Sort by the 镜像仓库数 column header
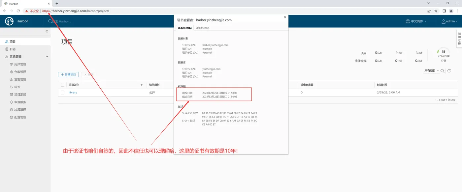Viewport: 462px width, 192px height. [x=307, y=85]
